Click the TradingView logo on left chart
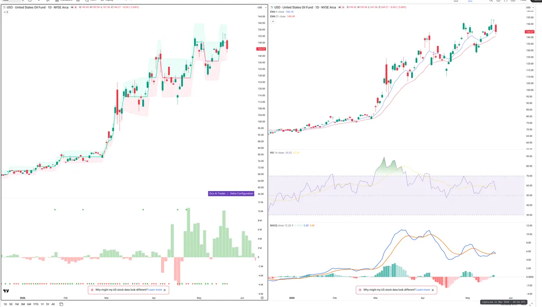The width and height of the screenshot is (542, 307). tap(7, 291)
